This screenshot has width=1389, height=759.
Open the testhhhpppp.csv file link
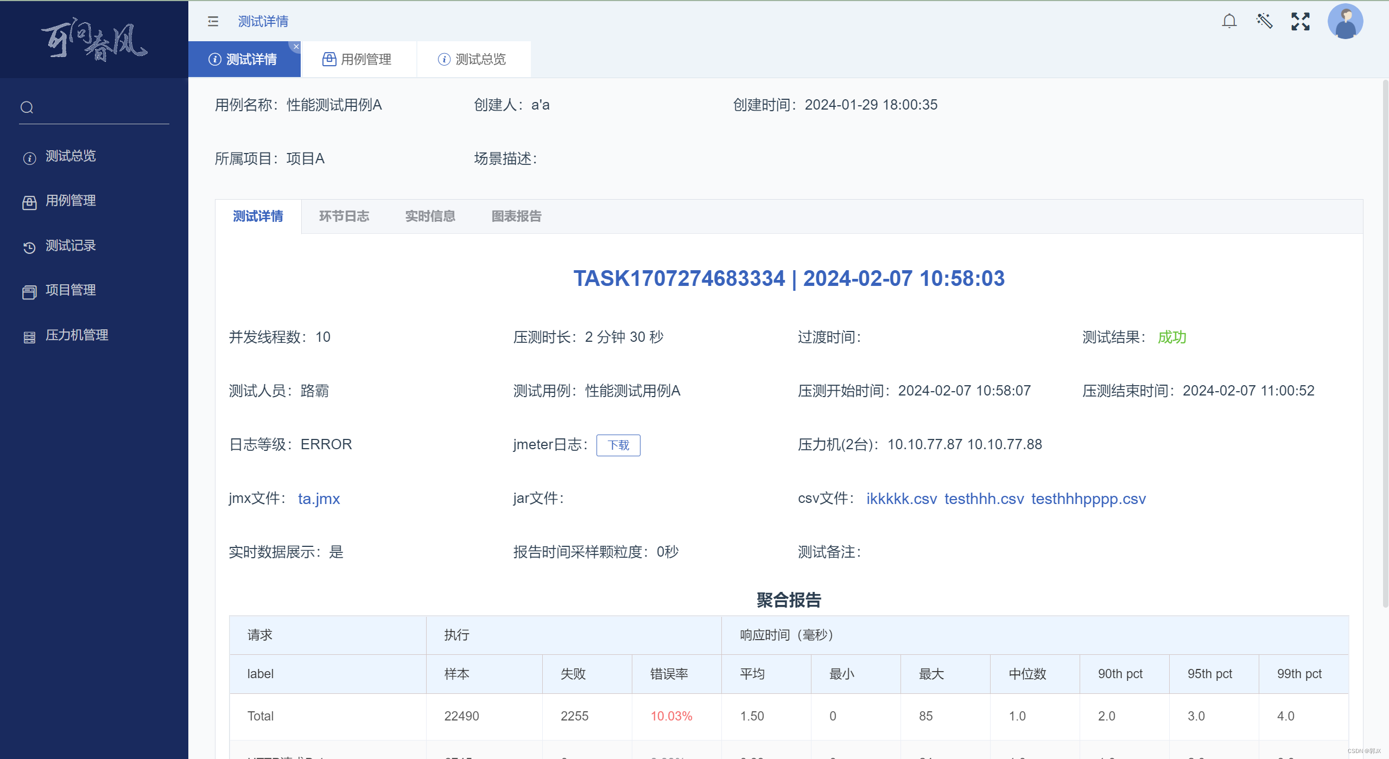click(1088, 499)
